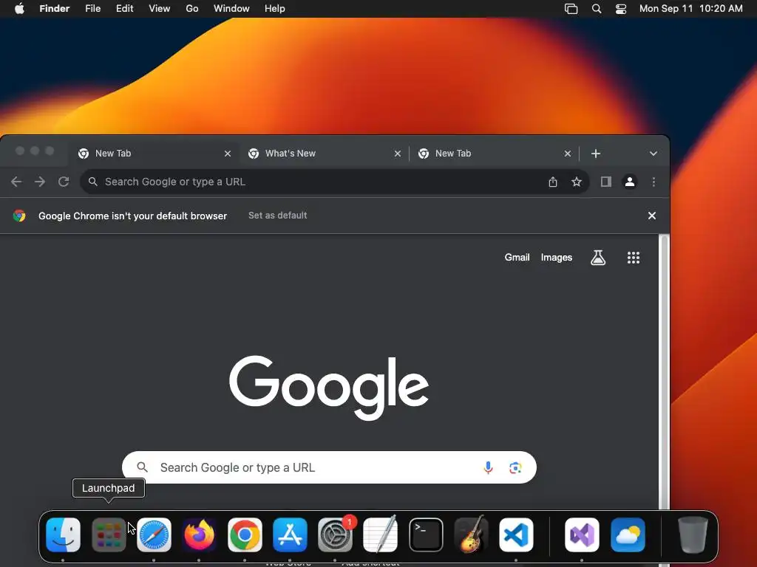757x567 pixels.
Task: Open the Search Labs flask icon
Action: point(598,258)
